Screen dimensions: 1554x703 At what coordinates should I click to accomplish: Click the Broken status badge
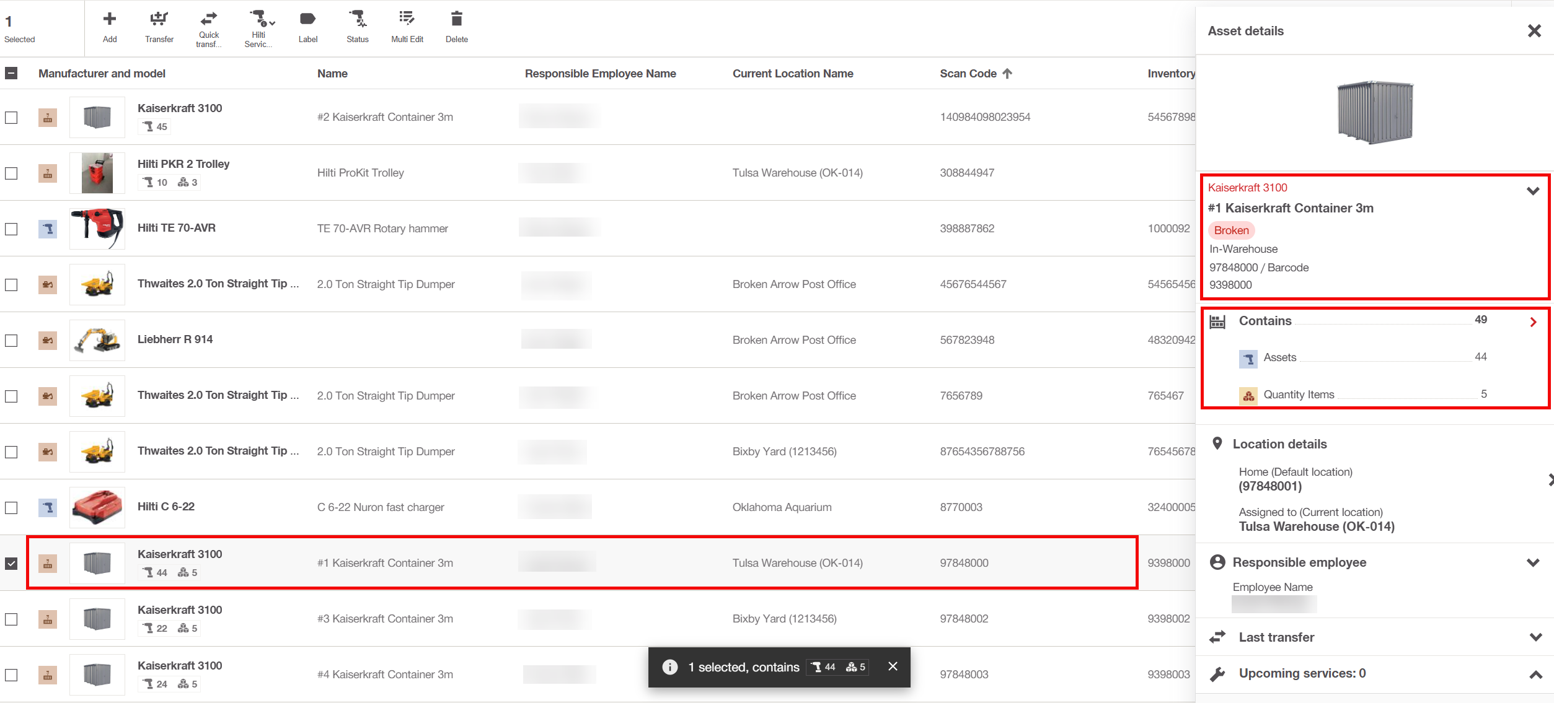point(1231,230)
